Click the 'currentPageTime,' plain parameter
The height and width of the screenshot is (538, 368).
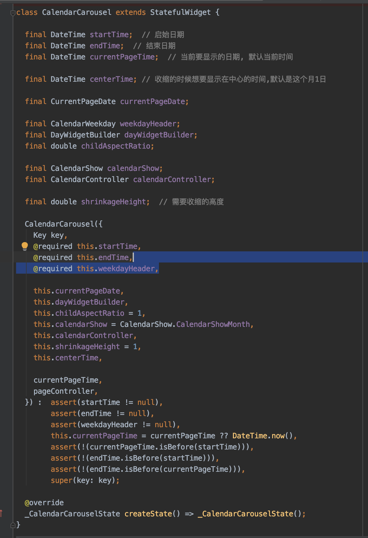[x=68, y=380]
